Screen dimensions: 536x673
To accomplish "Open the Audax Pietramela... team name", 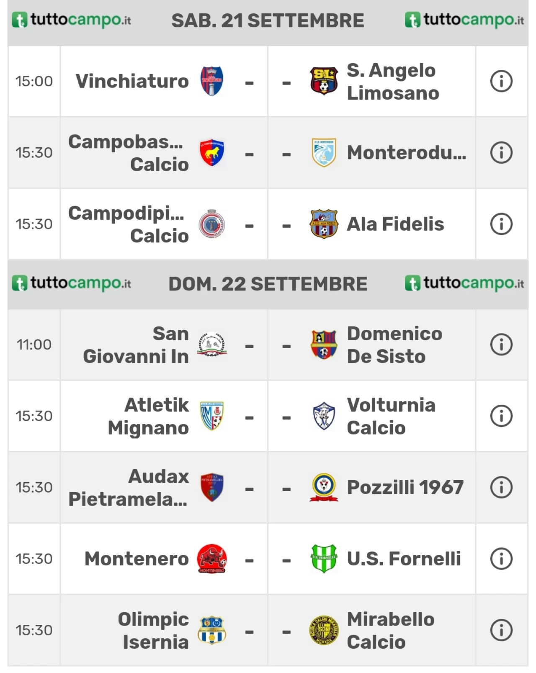I will point(129,488).
